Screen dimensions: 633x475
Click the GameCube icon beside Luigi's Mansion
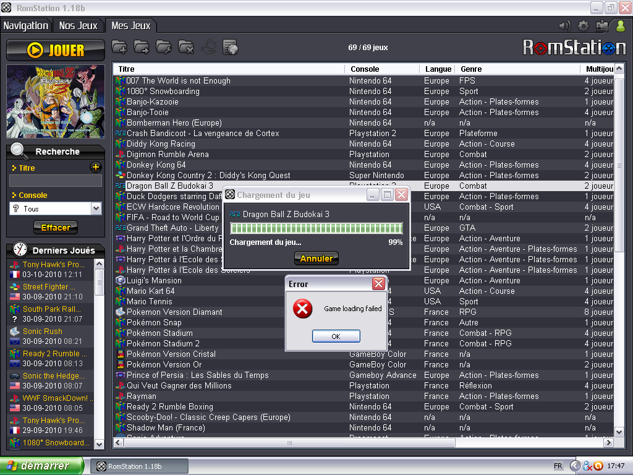point(121,280)
